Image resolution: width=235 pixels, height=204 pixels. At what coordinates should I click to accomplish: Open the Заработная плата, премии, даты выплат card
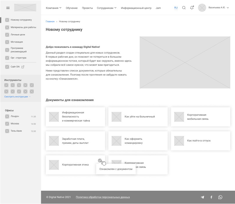76,141
